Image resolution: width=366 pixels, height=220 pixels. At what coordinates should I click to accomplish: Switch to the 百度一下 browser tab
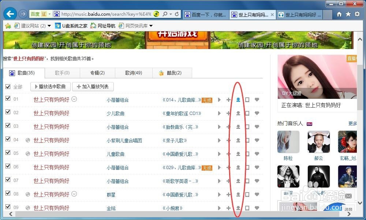pos(206,15)
